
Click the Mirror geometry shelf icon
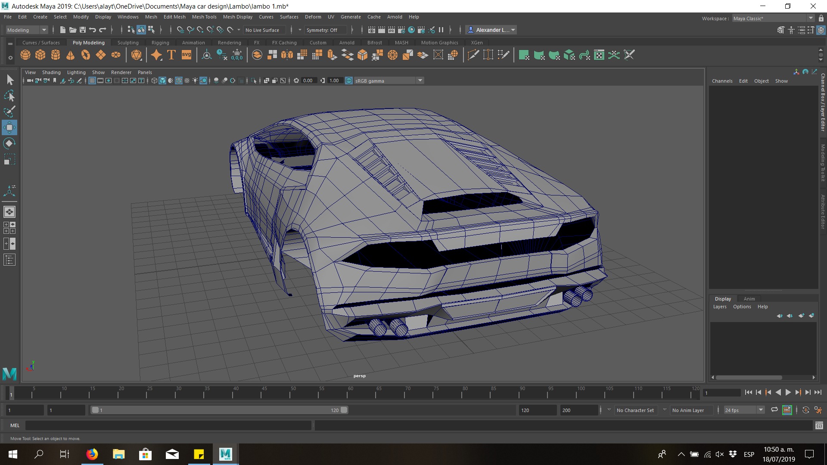click(287, 55)
